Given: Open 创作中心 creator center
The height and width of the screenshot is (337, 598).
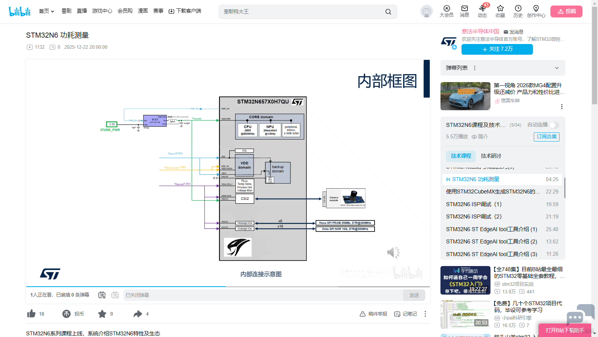Looking at the screenshot, I should tap(536, 11).
